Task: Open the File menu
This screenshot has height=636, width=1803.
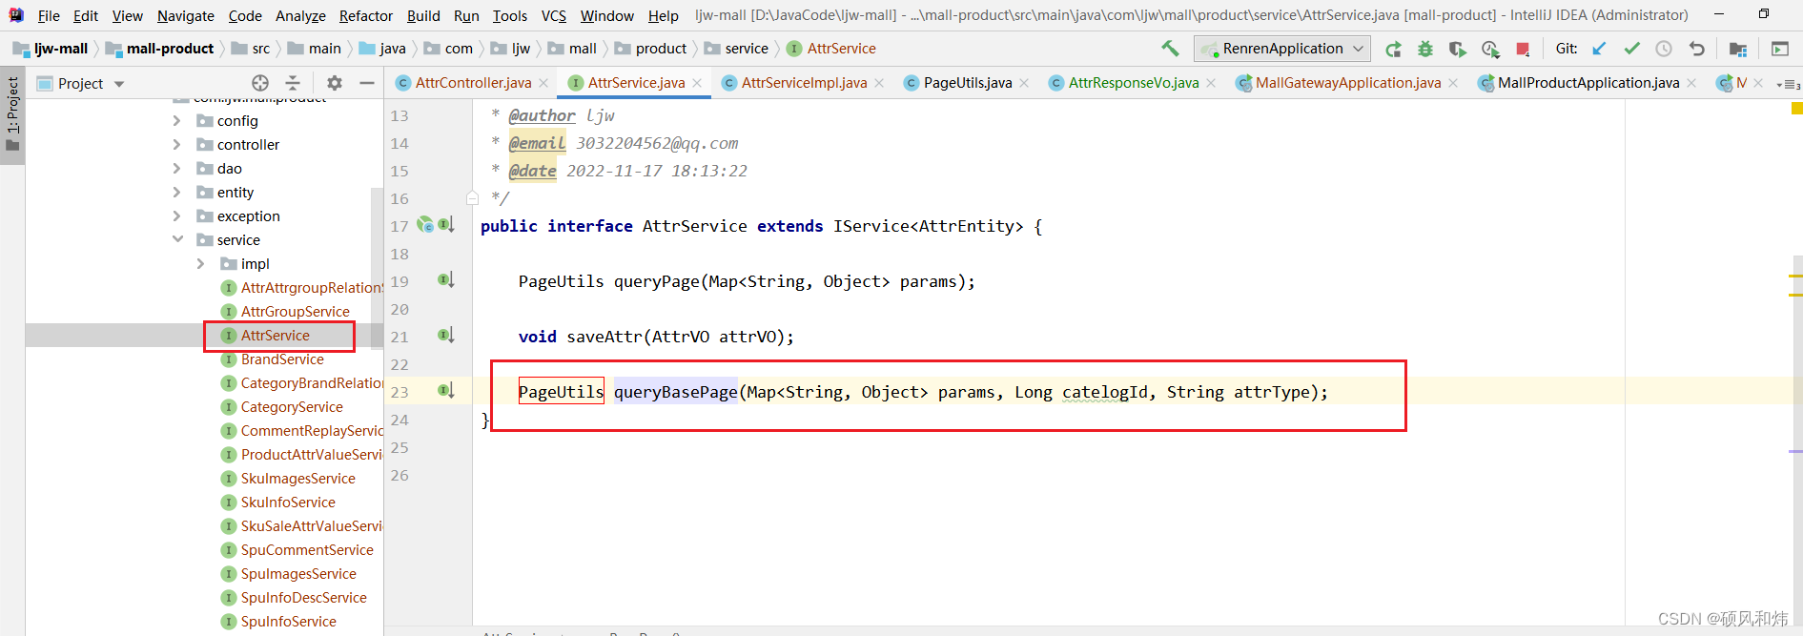Action: coord(49,15)
